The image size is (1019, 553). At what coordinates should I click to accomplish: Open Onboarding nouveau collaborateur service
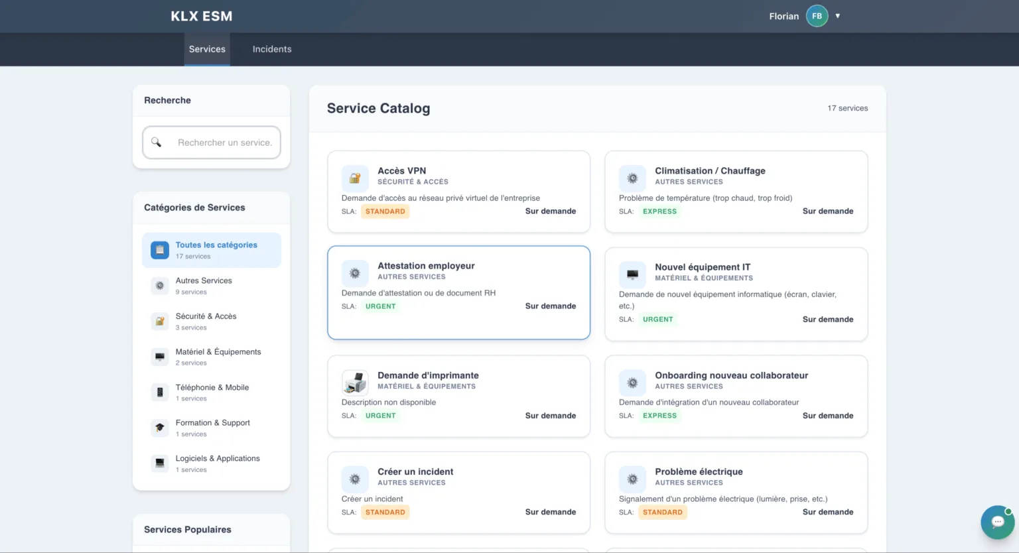tap(736, 396)
